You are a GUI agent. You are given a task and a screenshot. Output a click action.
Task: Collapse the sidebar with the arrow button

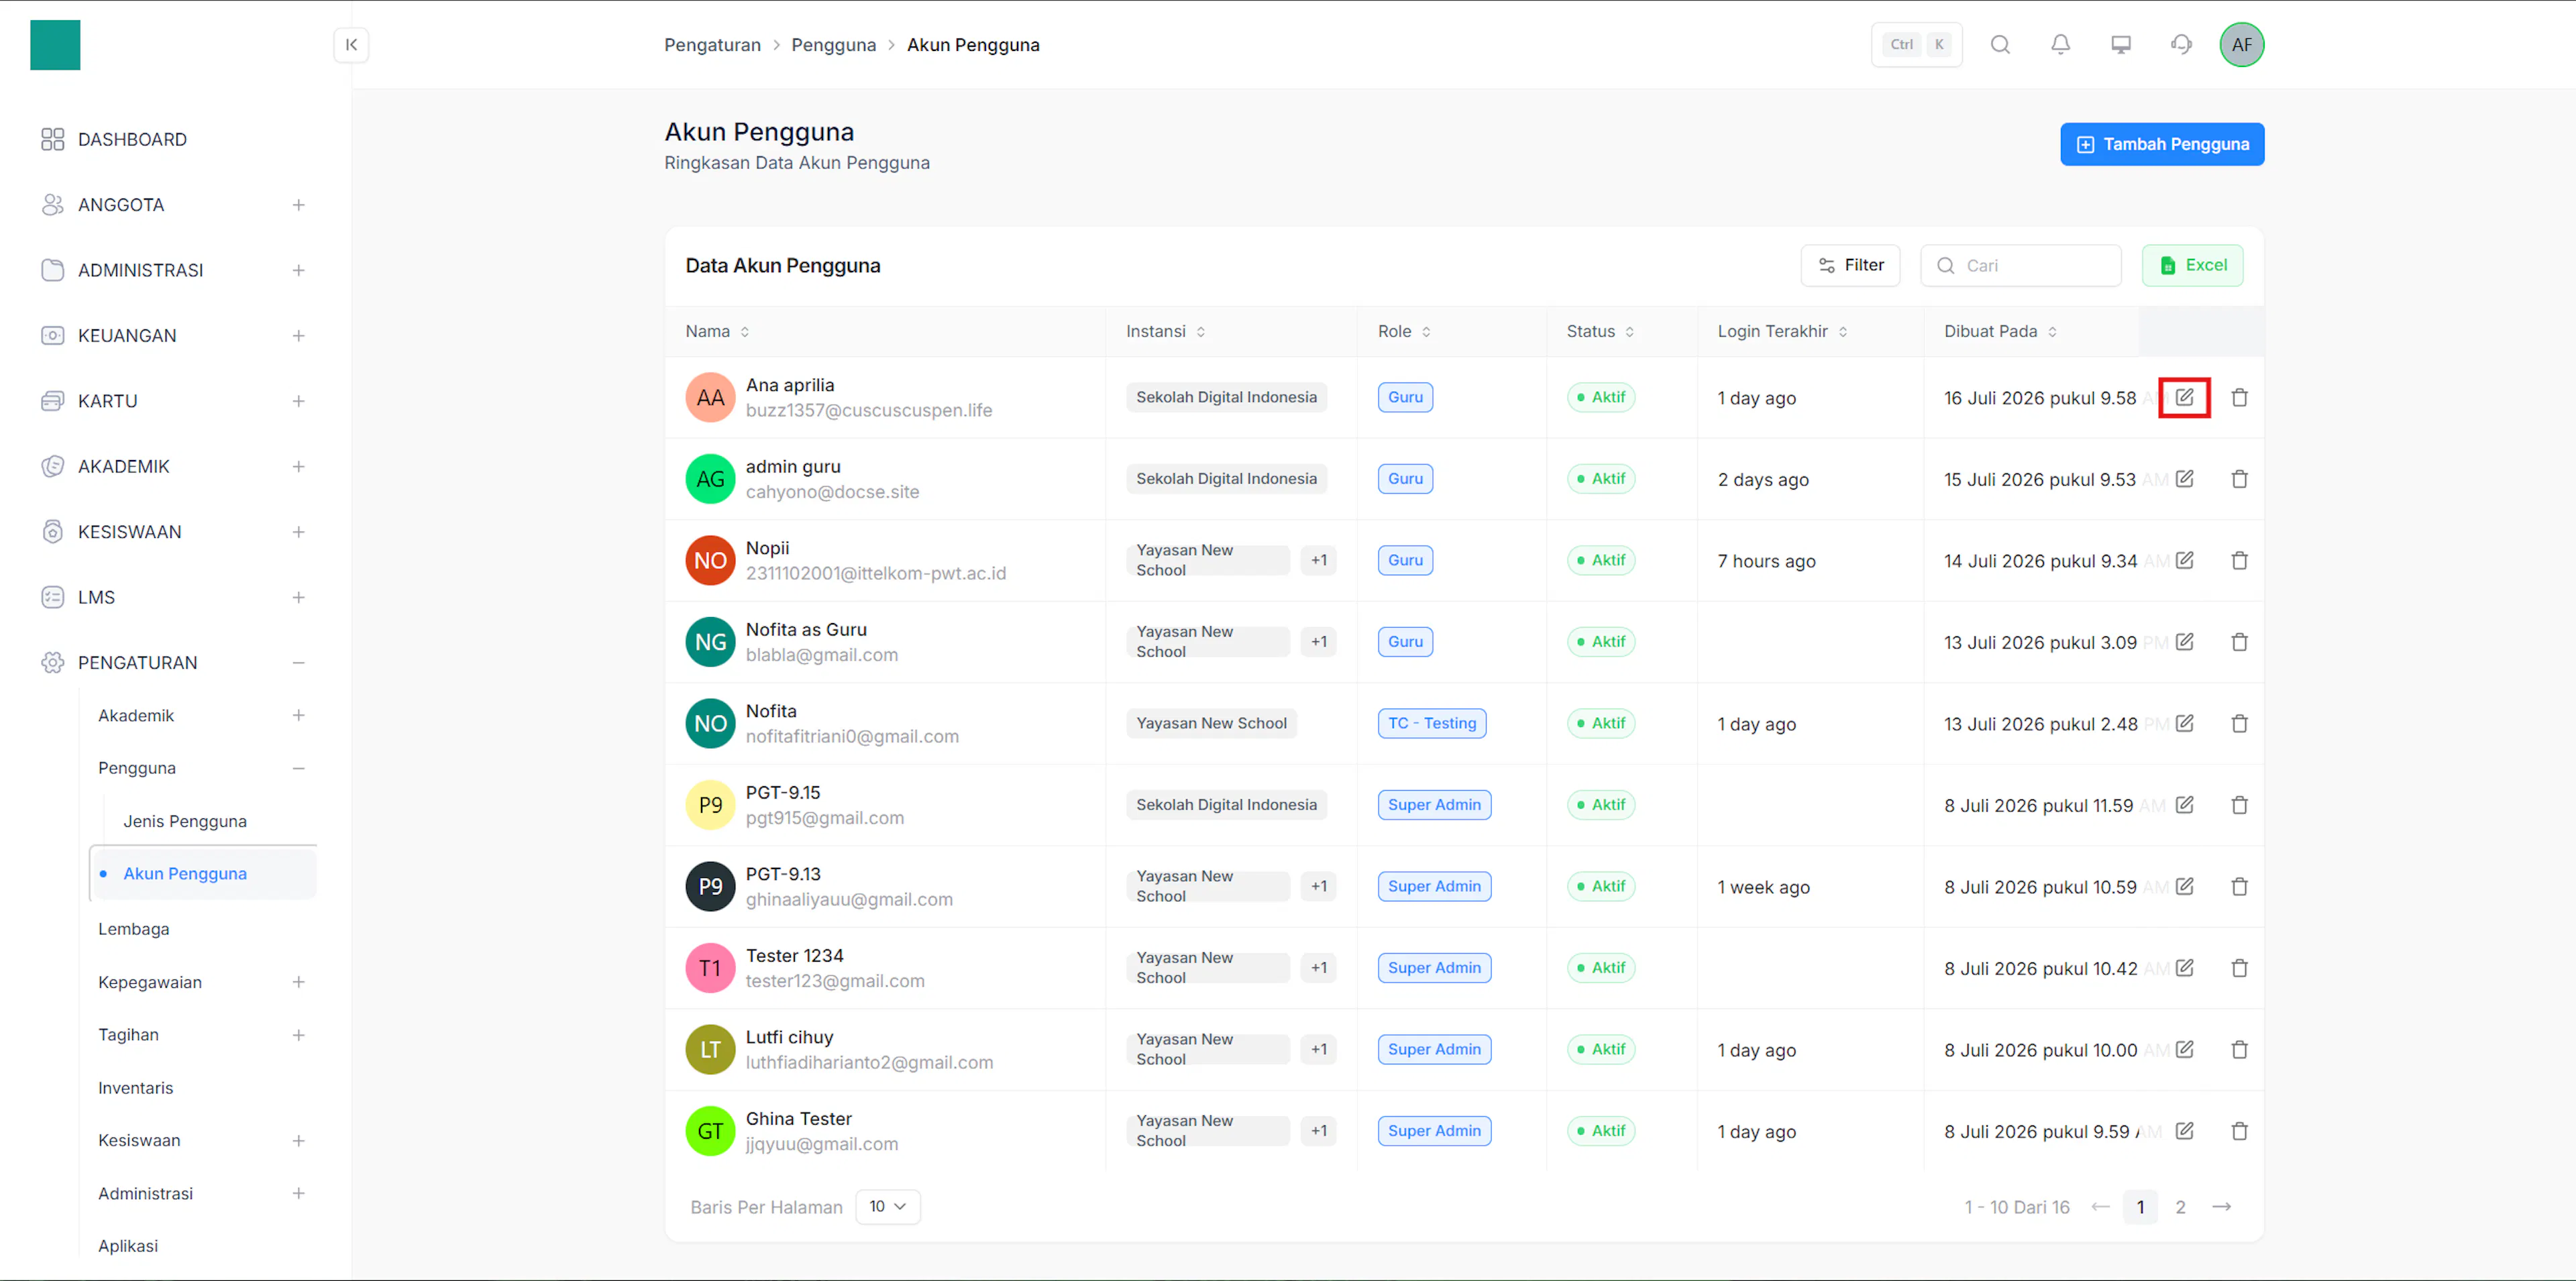point(351,44)
